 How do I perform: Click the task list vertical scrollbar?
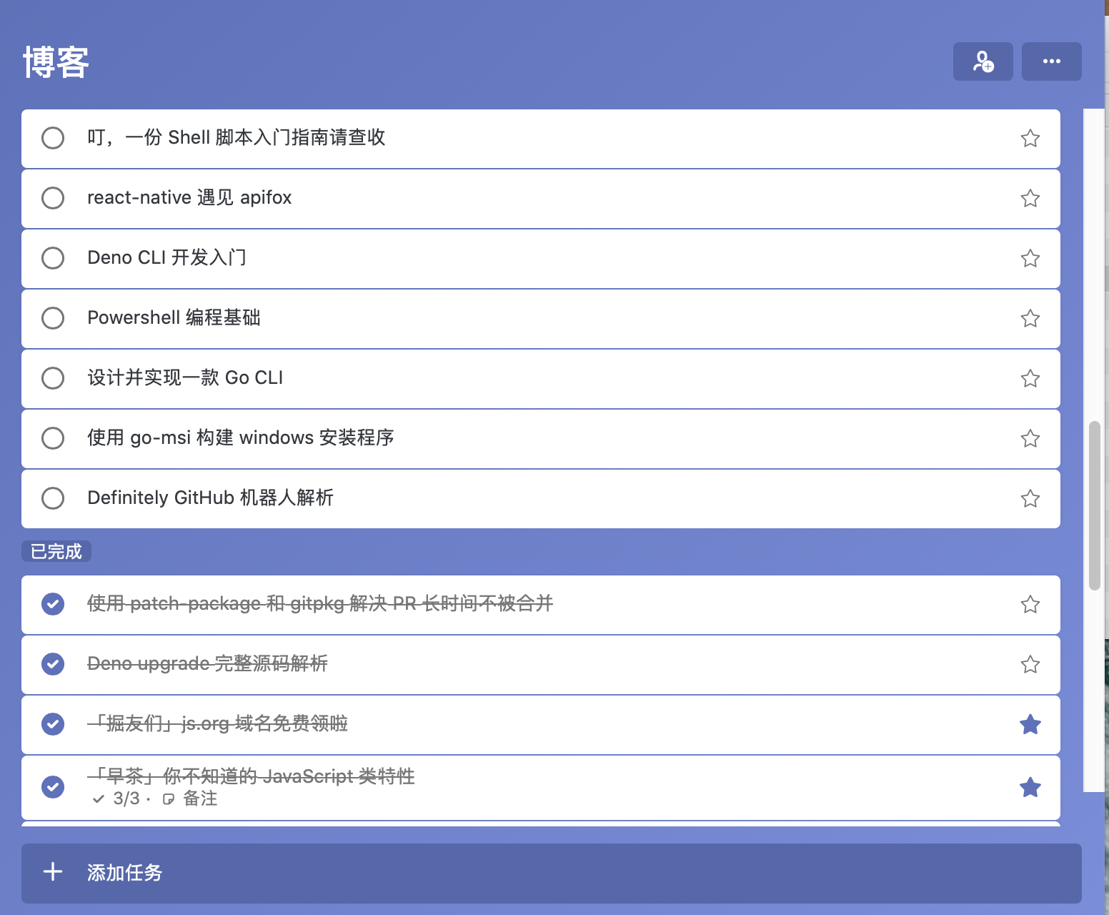click(x=1094, y=506)
